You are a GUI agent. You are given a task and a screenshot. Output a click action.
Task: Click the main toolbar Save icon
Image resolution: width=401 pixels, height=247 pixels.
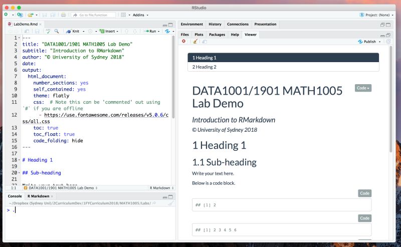pos(45,15)
